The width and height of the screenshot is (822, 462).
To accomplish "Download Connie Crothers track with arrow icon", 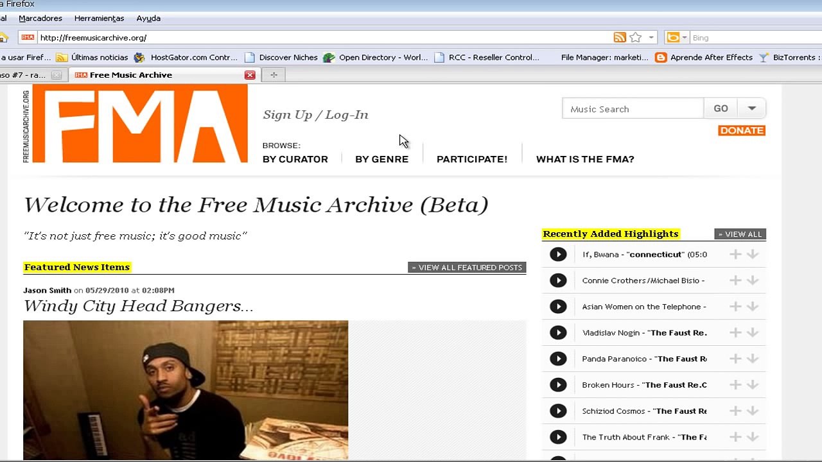I will coord(753,280).
